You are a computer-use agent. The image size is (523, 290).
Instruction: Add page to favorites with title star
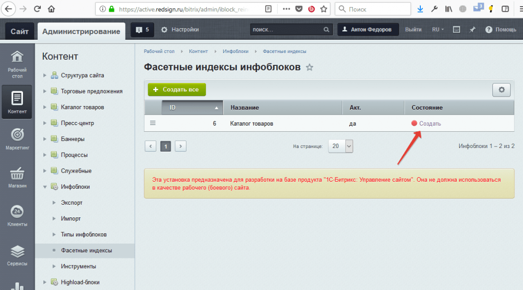[310, 67]
